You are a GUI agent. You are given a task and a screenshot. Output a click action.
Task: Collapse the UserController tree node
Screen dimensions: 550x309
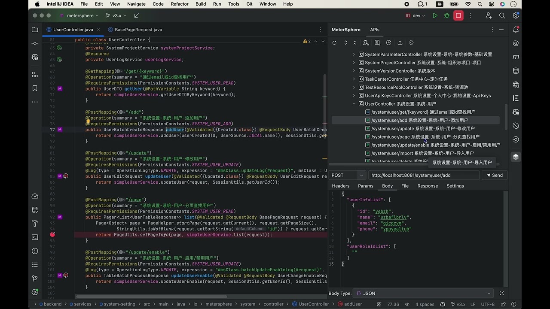click(x=354, y=104)
